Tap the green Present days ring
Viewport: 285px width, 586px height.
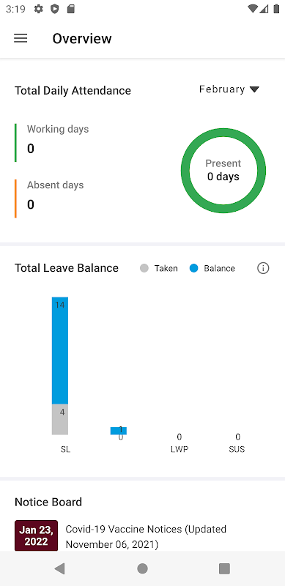[x=223, y=171]
